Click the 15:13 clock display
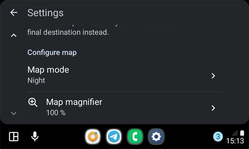The height and width of the screenshot is (149, 249). 235,141
